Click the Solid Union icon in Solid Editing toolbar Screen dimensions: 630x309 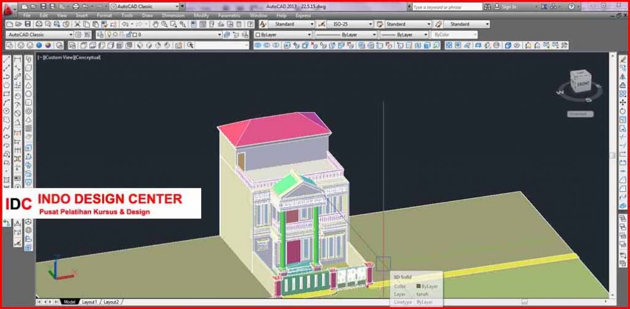click(x=258, y=45)
